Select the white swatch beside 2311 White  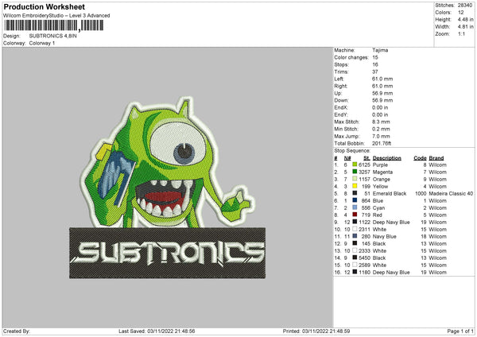[x=355, y=229]
